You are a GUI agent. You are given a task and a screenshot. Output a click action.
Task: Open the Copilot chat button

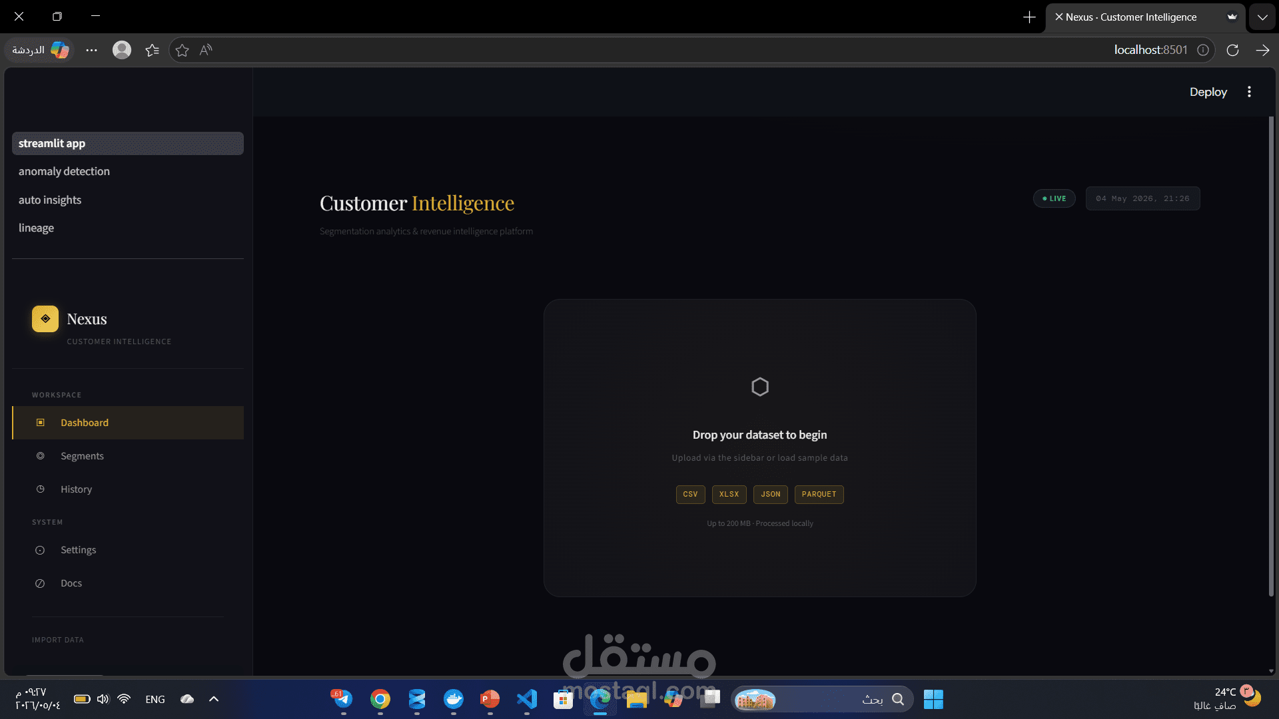pyautogui.click(x=41, y=50)
